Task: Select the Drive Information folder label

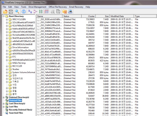Action: click(x=20, y=47)
